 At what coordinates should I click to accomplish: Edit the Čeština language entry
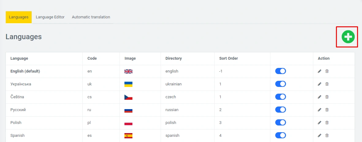click(319, 97)
